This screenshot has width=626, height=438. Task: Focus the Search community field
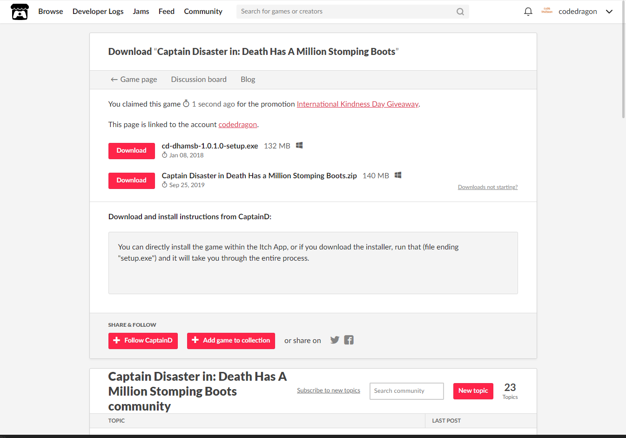406,391
